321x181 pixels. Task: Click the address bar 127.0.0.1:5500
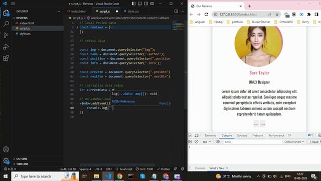238,15
